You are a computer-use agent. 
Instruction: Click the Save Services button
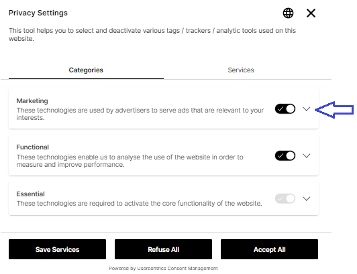coord(58,249)
